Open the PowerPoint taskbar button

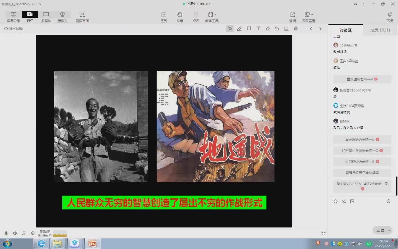[x=92, y=243]
